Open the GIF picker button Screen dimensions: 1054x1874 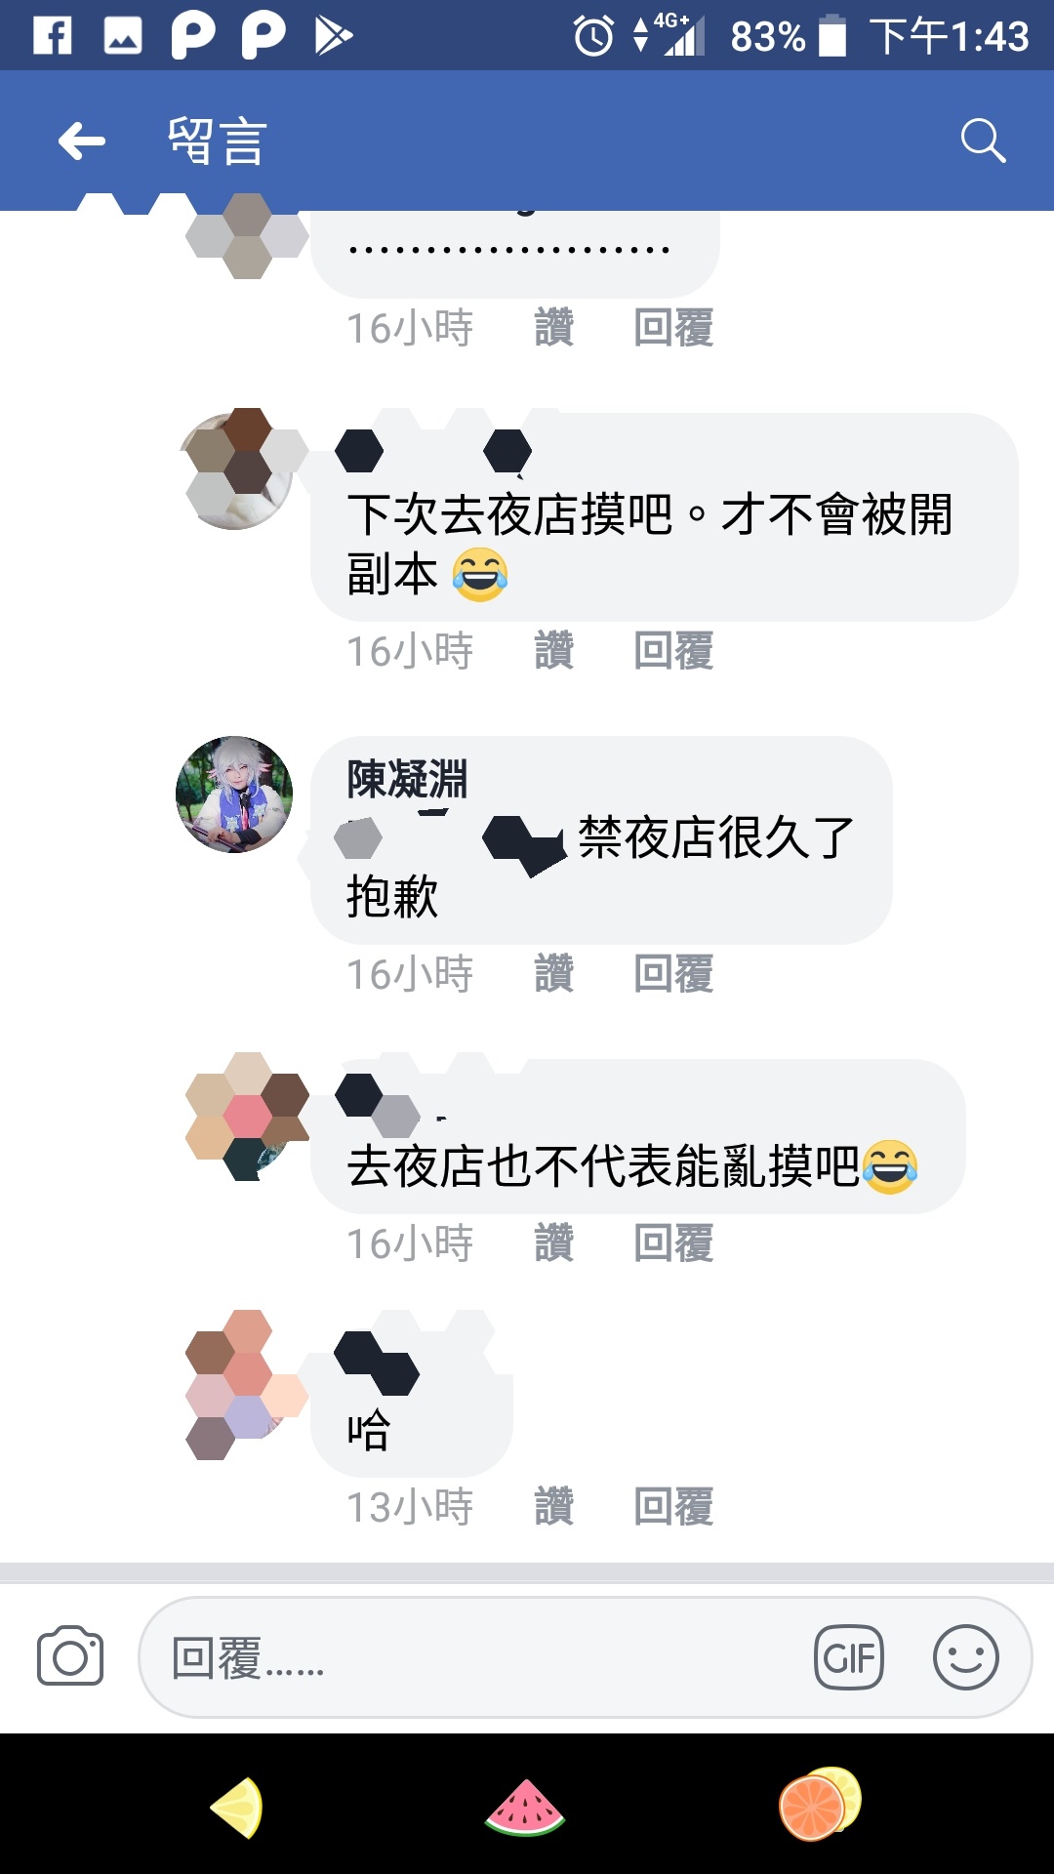coord(849,1657)
